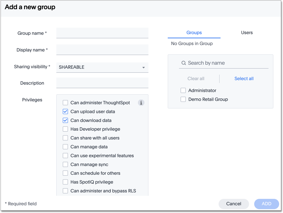Select the Groups tab
Screen dimensions: 283x213
(194, 32)
